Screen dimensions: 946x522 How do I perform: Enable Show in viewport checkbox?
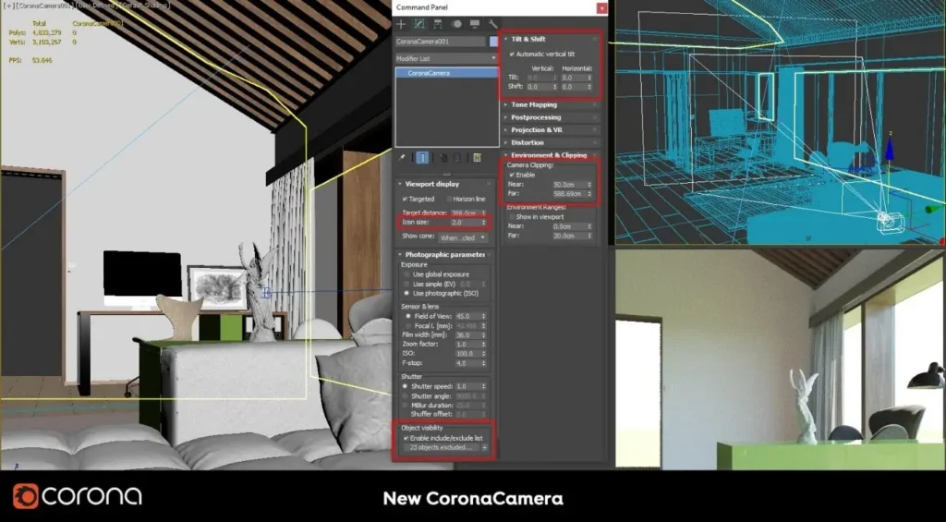point(512,216)
